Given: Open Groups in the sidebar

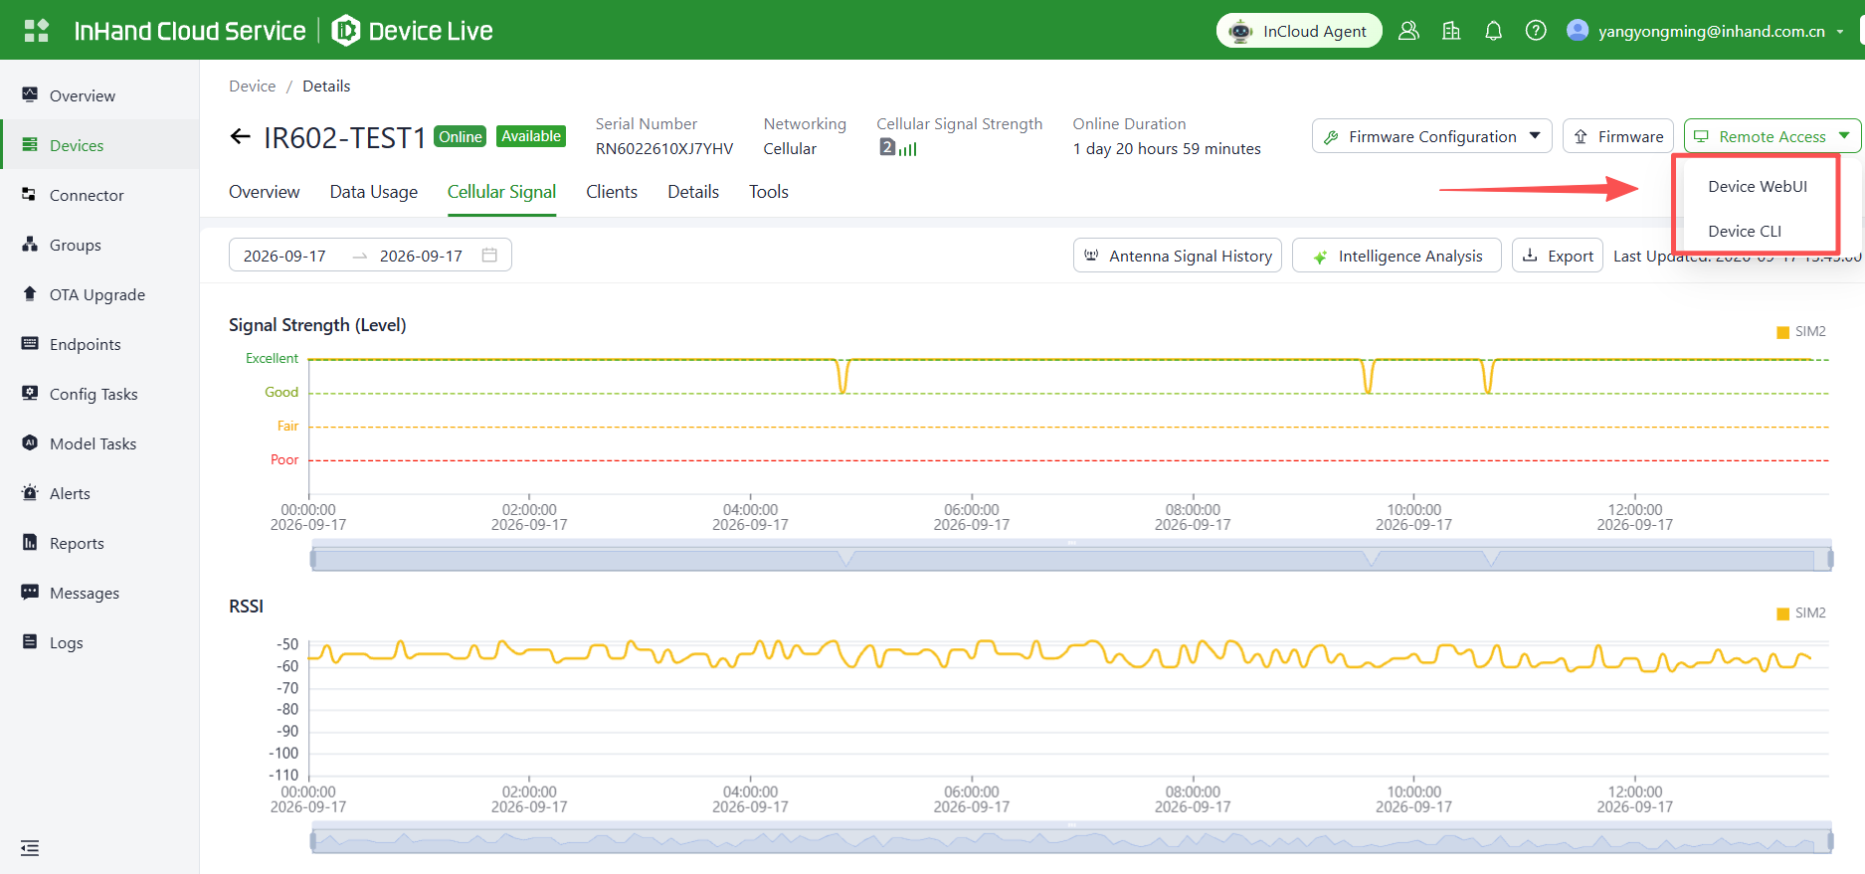Looking at the screenshot, I should pyautogui.click(x=99, y=245).
